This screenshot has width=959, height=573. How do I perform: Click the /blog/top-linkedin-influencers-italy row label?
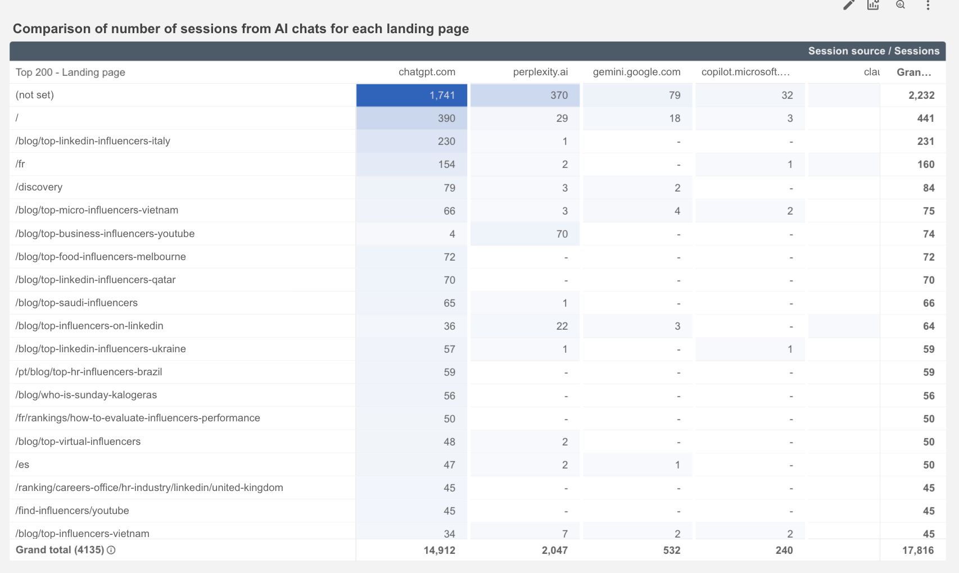point(93,141)
